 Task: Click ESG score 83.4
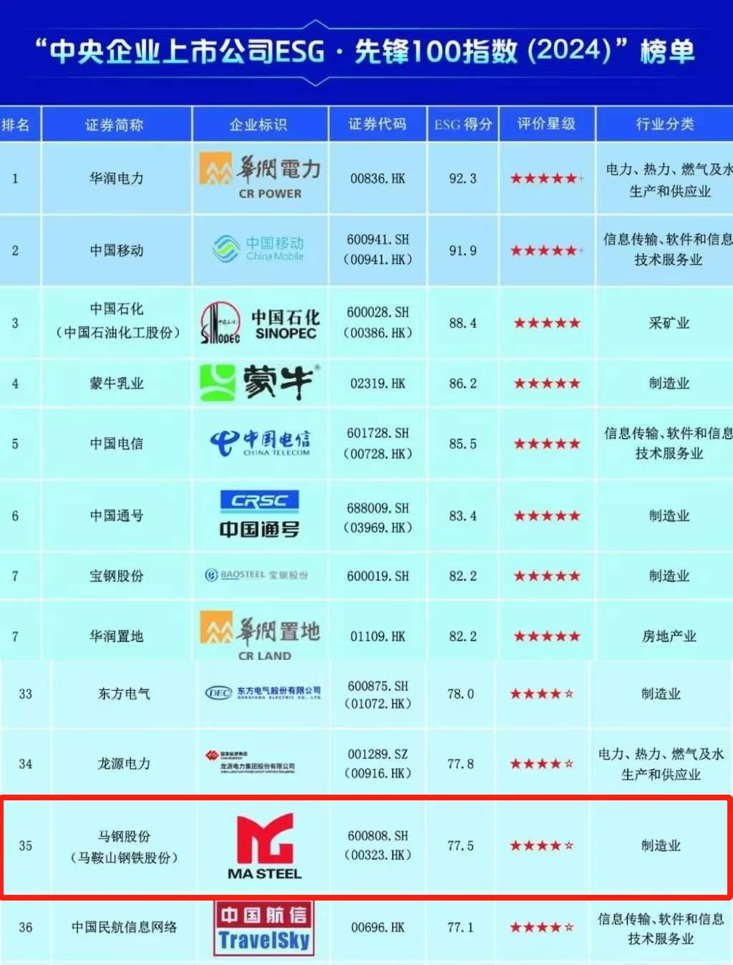coord(463,516)
